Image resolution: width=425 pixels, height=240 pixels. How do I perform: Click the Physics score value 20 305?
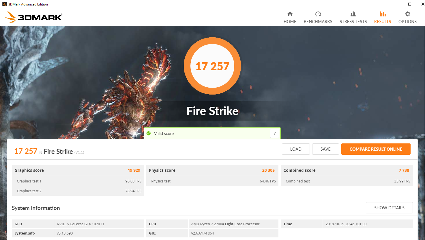268,170
